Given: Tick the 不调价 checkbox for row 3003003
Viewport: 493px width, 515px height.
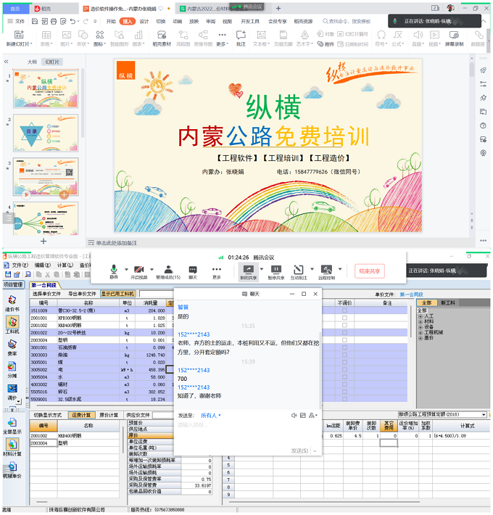Looking at the screenshot, I should [344, 355].
